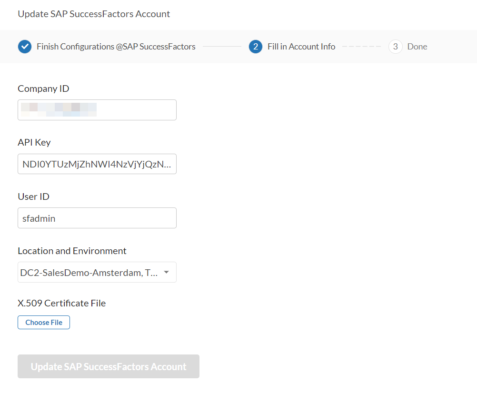Click the dropdown chevron on Location and Environment
The image size is (477, 403).
[166, 272]
